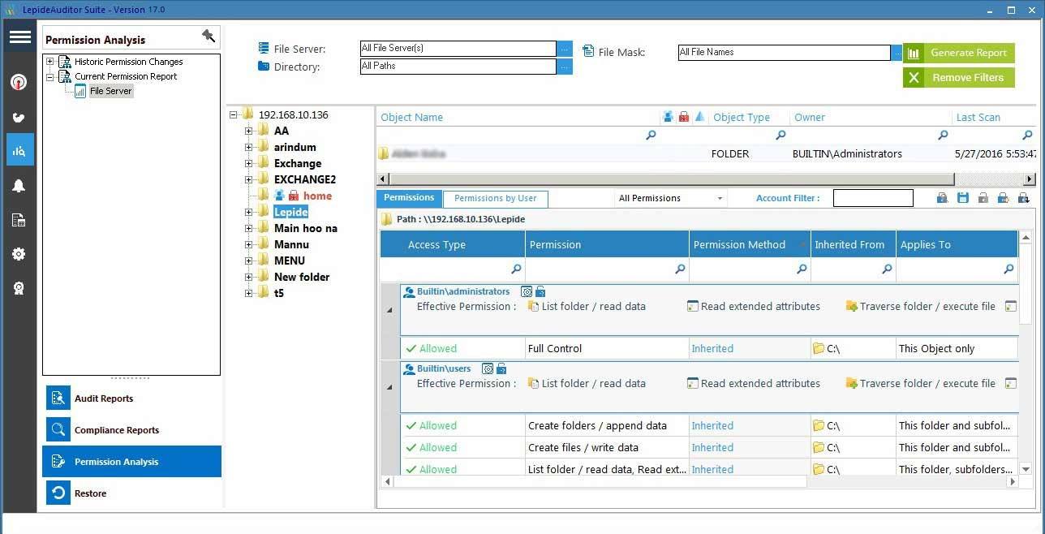The height and width of the screenshot is (534, 1045).
Task: Select the alerts bell icon in sidebar
Action: click(x=19, y=185)
